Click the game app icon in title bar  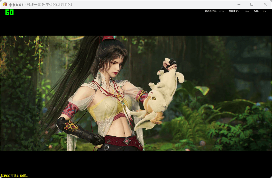point(5,5)
